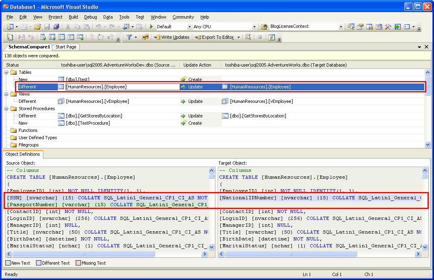Open the BlogLicenseContext dropdown
434x280 pixels.
tap(341, 27)
